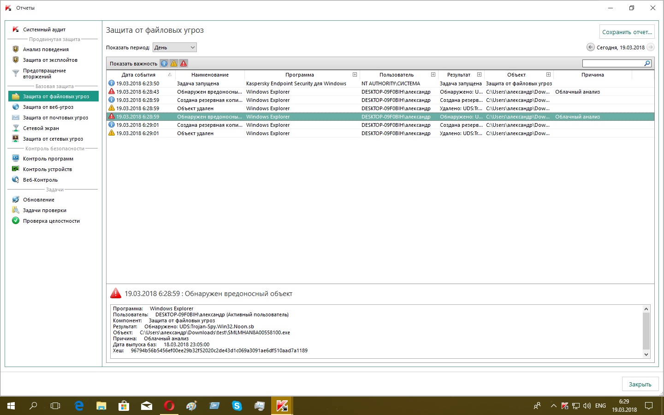
Task: Launch Skype from the taskbar
Action: point(237,406)
